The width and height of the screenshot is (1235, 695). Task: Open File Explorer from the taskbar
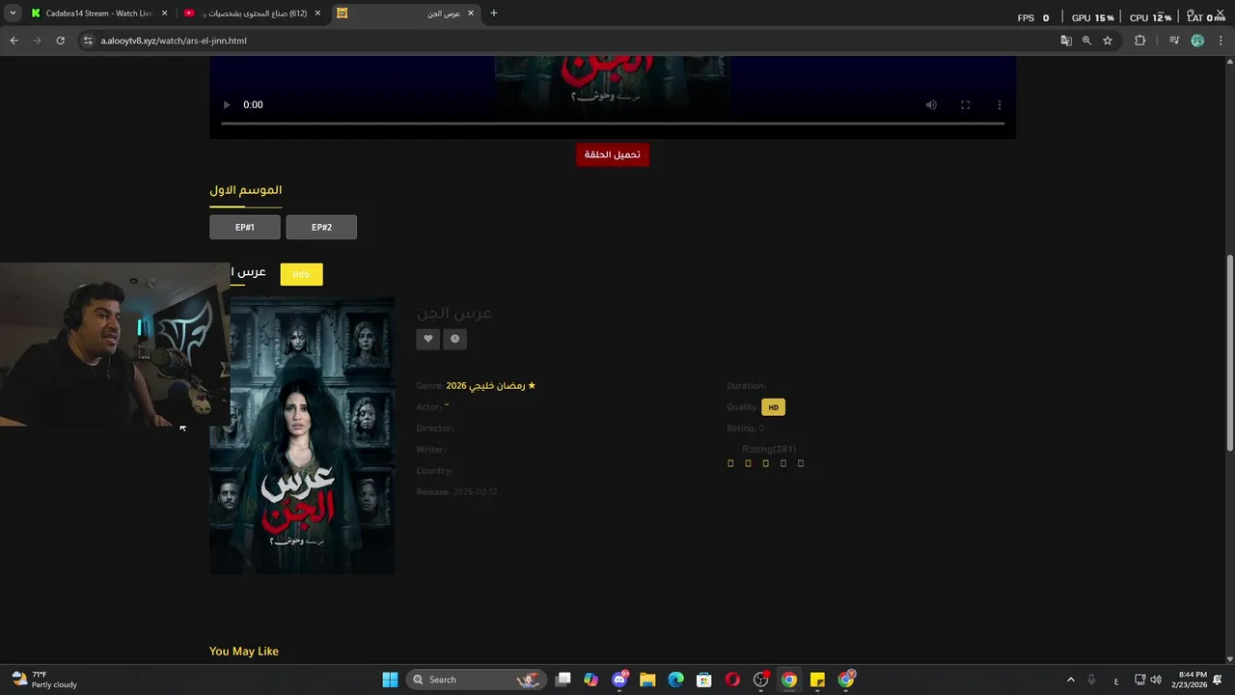[x=647, y=680]
